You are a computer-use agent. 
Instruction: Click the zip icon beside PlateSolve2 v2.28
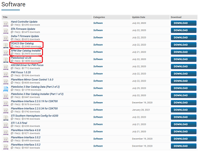6,60
